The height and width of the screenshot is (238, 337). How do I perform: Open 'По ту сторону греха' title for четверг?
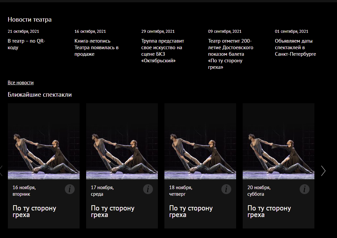click(191, 211)
